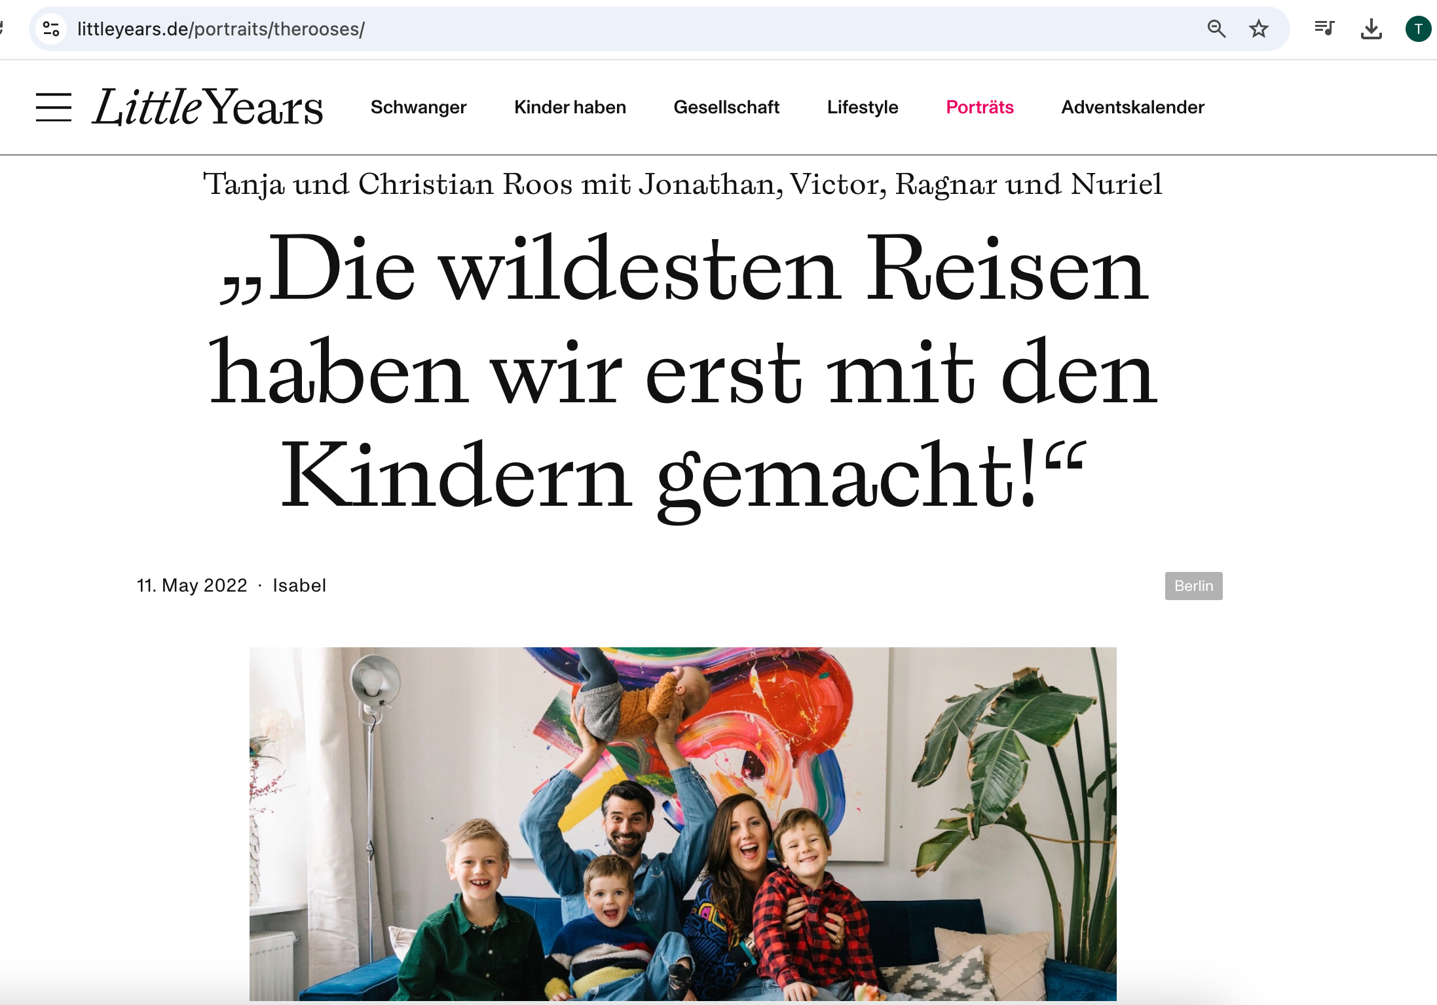Click the Berlin tag button
This screenshot has width=1437, height=1005.
pyautogui.click(x=1193, y=586)
